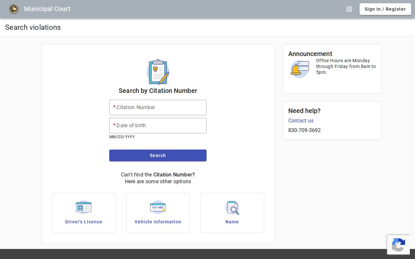Focus the Date of birth field
This screenshot has height=259, width=415.
158,126
